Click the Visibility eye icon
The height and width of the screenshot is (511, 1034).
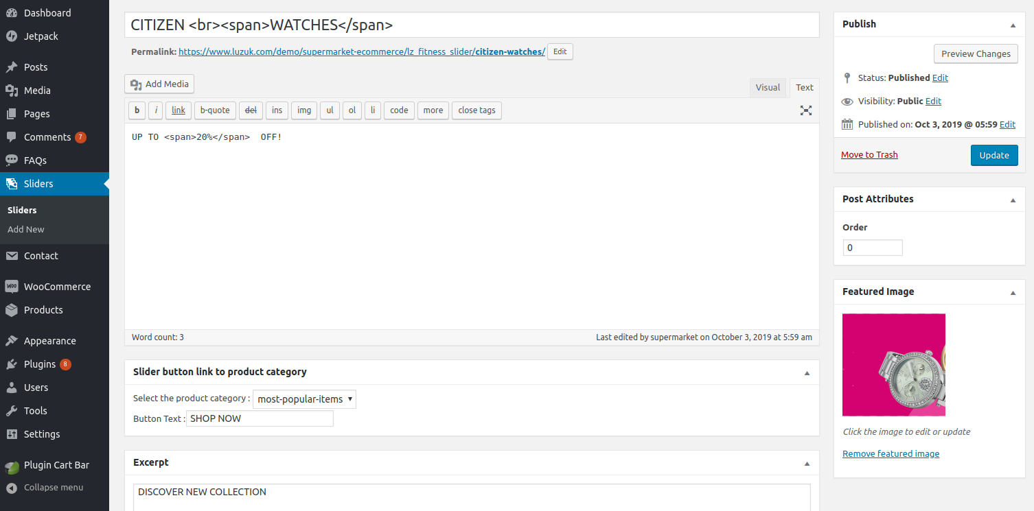(x=847, y=102)
